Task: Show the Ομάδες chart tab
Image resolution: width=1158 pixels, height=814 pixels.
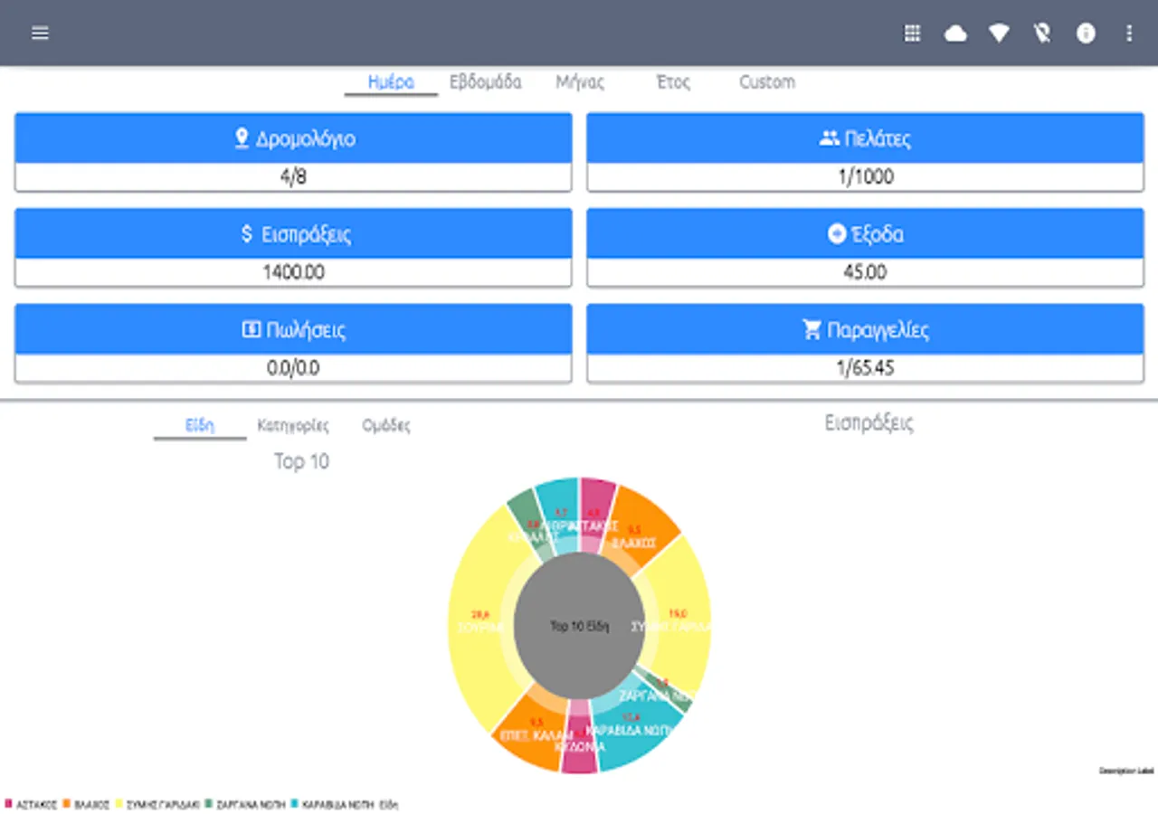Action: click(386, 425)
